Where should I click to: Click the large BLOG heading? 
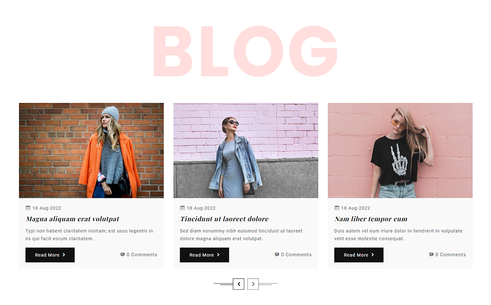245,51
